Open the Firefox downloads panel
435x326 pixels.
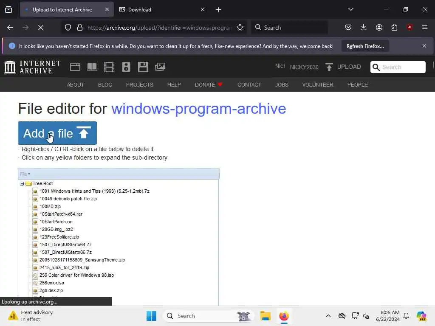pos(364,28)
